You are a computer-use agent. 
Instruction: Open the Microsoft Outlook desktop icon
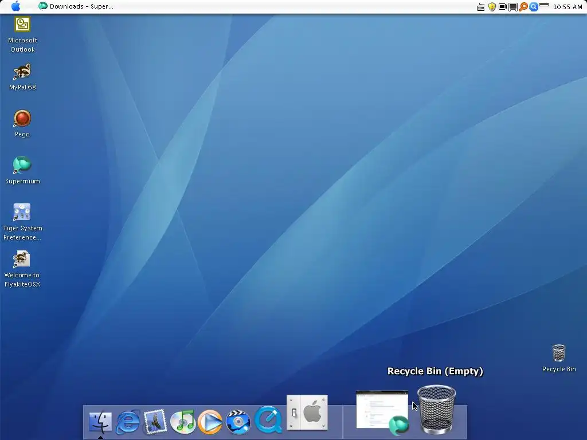(x=22, y=35)
